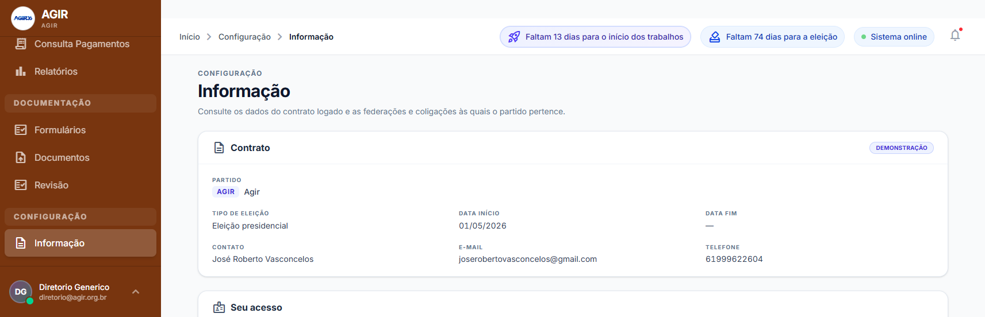
Task: Go to Formulários page
Action: (x=81, y=130)
